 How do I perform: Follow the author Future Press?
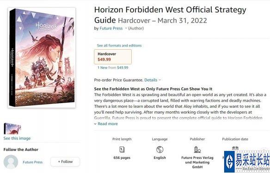(65, 161)
